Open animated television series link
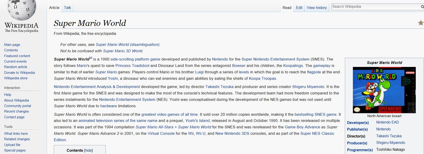The height and width of the screenshot is (154, 424). (118, 121)
